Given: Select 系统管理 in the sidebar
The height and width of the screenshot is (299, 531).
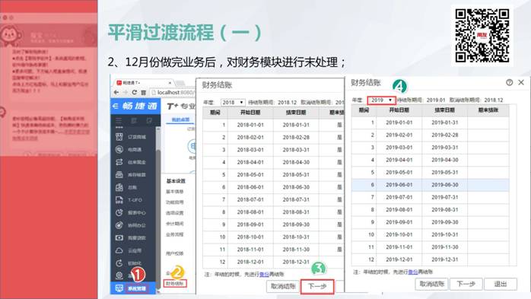Looking at the screenshot, I should coord(136,288).
